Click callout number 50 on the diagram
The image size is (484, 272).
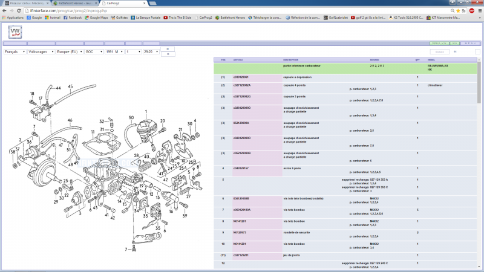click(131, 117)
